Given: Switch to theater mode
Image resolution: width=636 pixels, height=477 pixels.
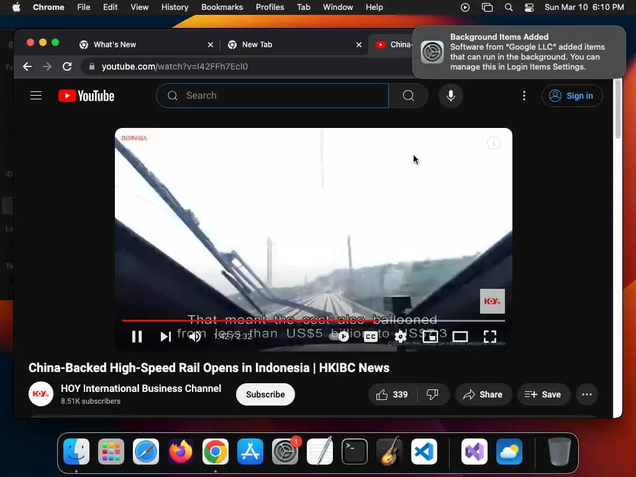Looking at the screenshot, I should point(460,336).
